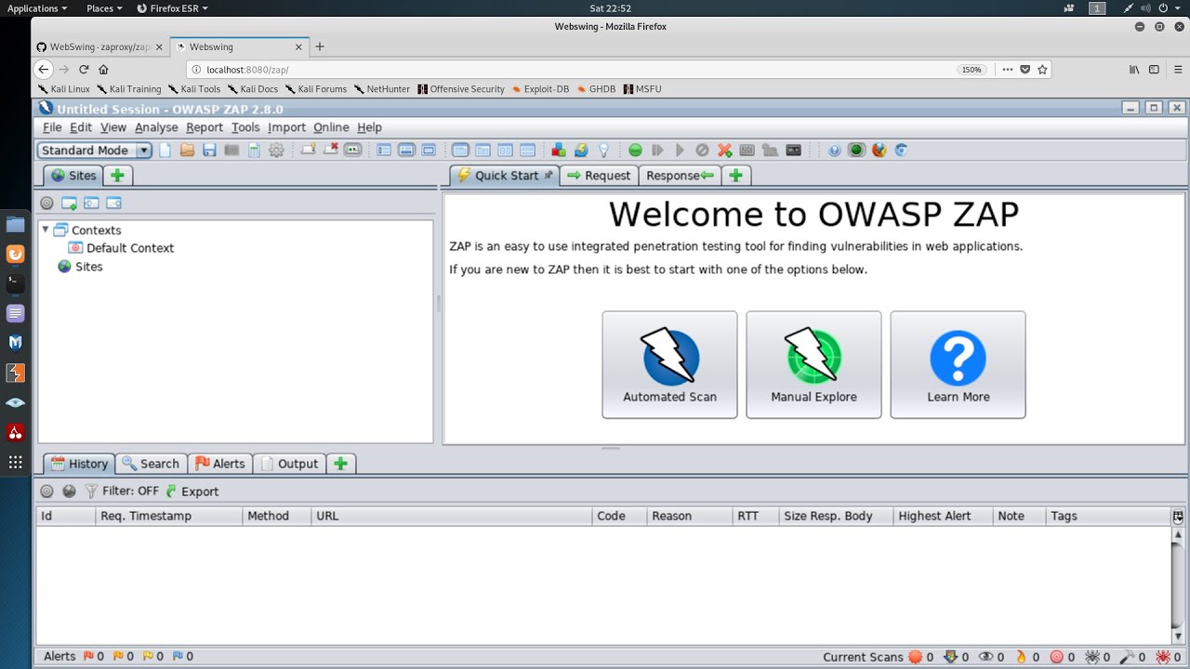This screenshot has height=669, width=1190.
Task: Click the New Session toolbar icon
Action: [x=165, y=151]
